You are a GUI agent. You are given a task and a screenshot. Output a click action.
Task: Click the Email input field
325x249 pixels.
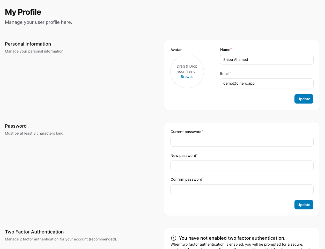(x=267, y=83)
